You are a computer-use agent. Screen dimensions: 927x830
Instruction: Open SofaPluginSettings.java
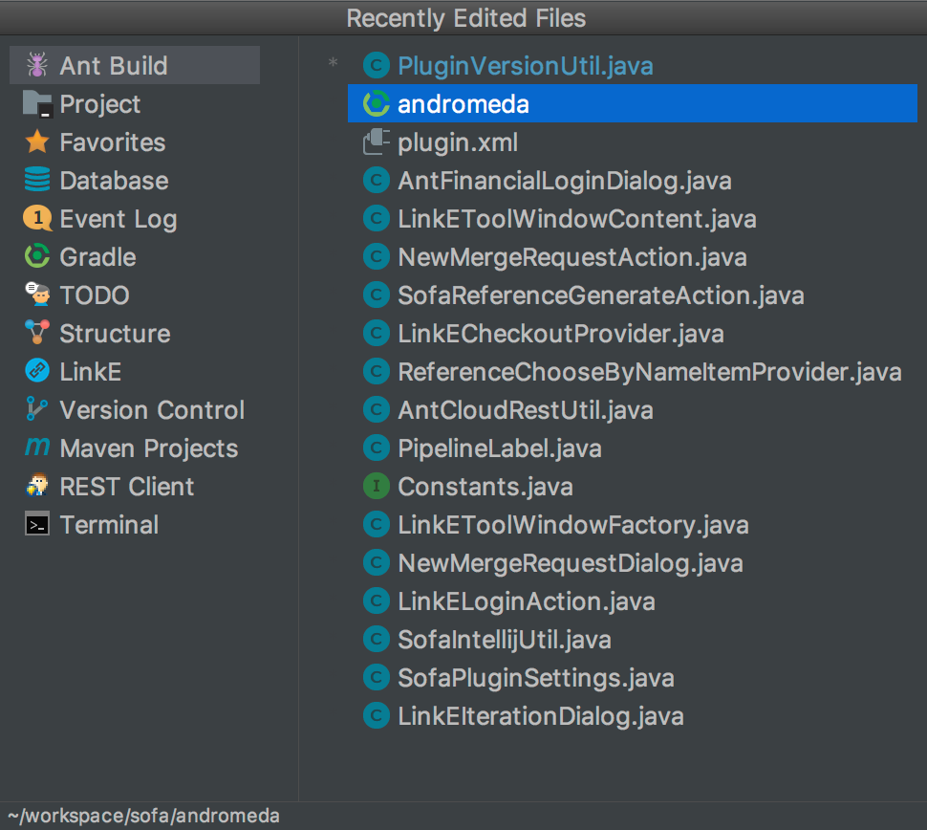click(x=633, y=677)
